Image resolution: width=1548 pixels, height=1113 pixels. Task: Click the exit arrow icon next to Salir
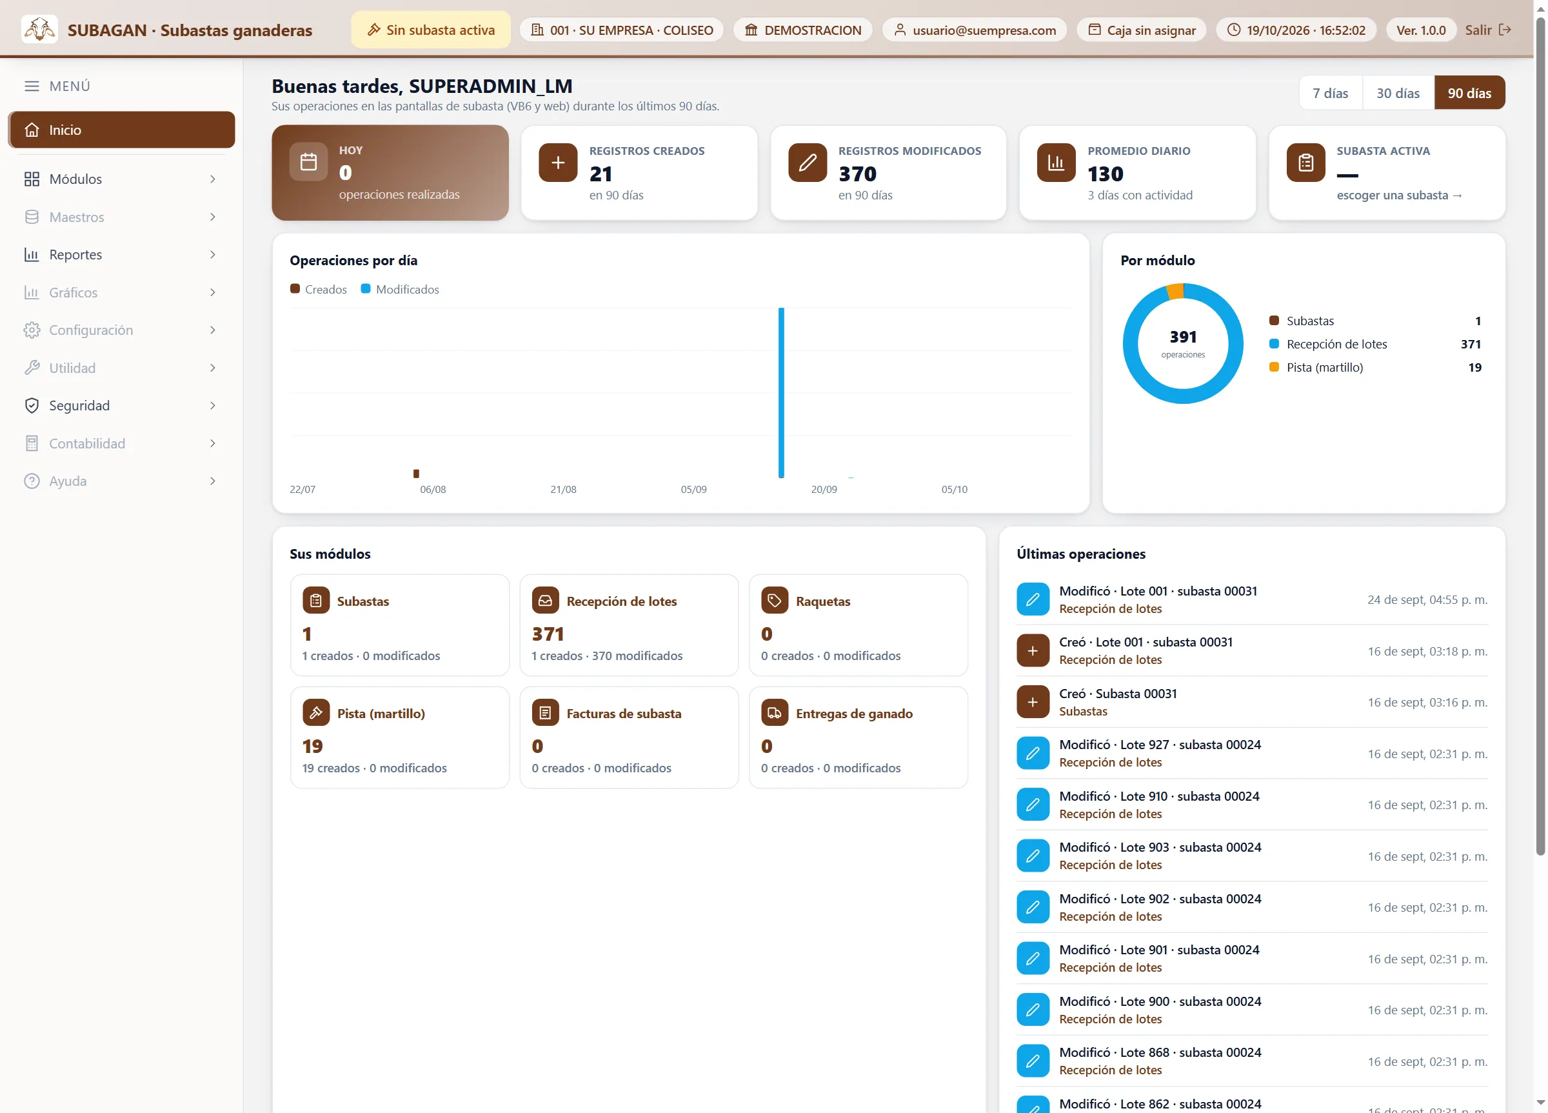(x=1505, y=30)
